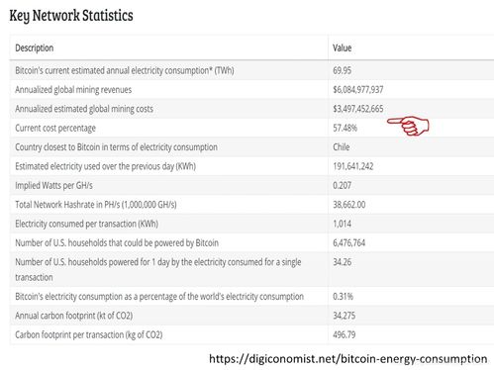Image resolution: width=494 pixels, height=370 pixels.
Task: Select the Estimated electricity used previous day row
Action: click(251, 166)
